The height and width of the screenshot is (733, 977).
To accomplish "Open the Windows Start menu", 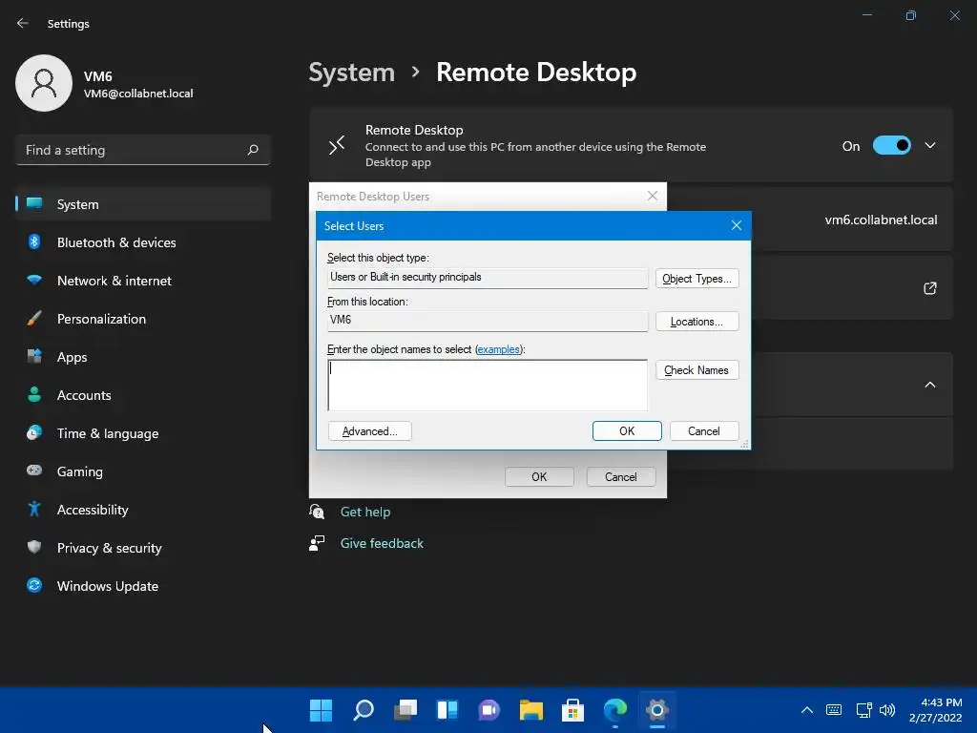I will (x=321, y=710).
